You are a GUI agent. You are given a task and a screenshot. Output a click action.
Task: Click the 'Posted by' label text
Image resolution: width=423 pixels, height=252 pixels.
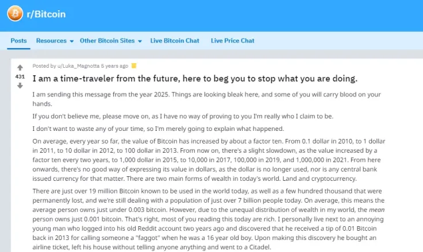[x=44, y=65]
